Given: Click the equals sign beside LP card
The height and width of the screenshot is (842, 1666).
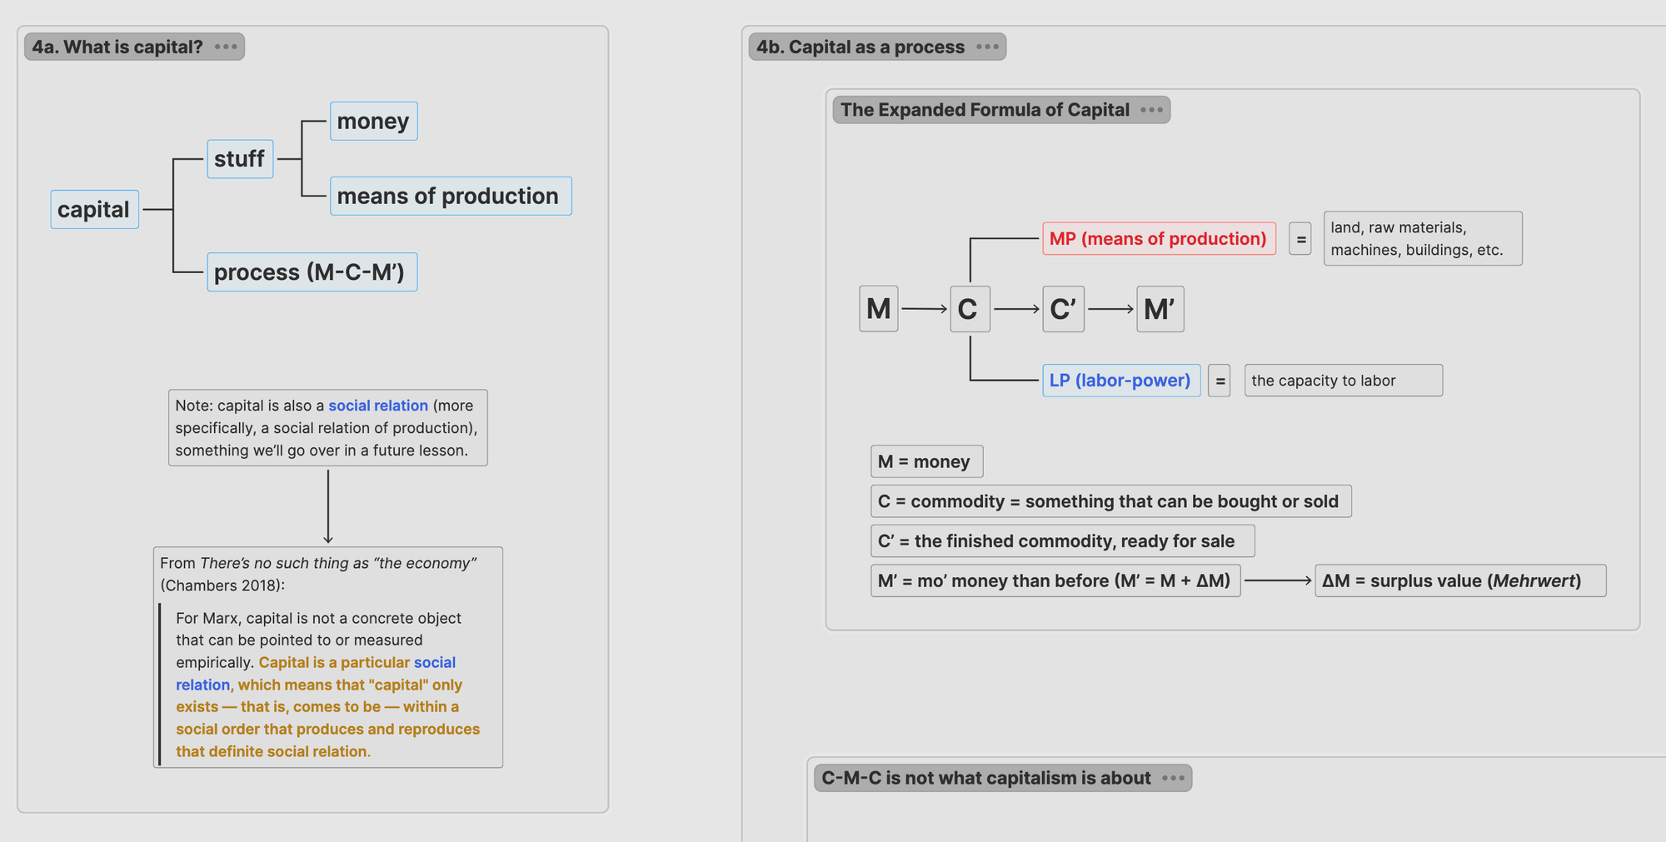Looking at the screenshot, I should (x=1220, y=381).
